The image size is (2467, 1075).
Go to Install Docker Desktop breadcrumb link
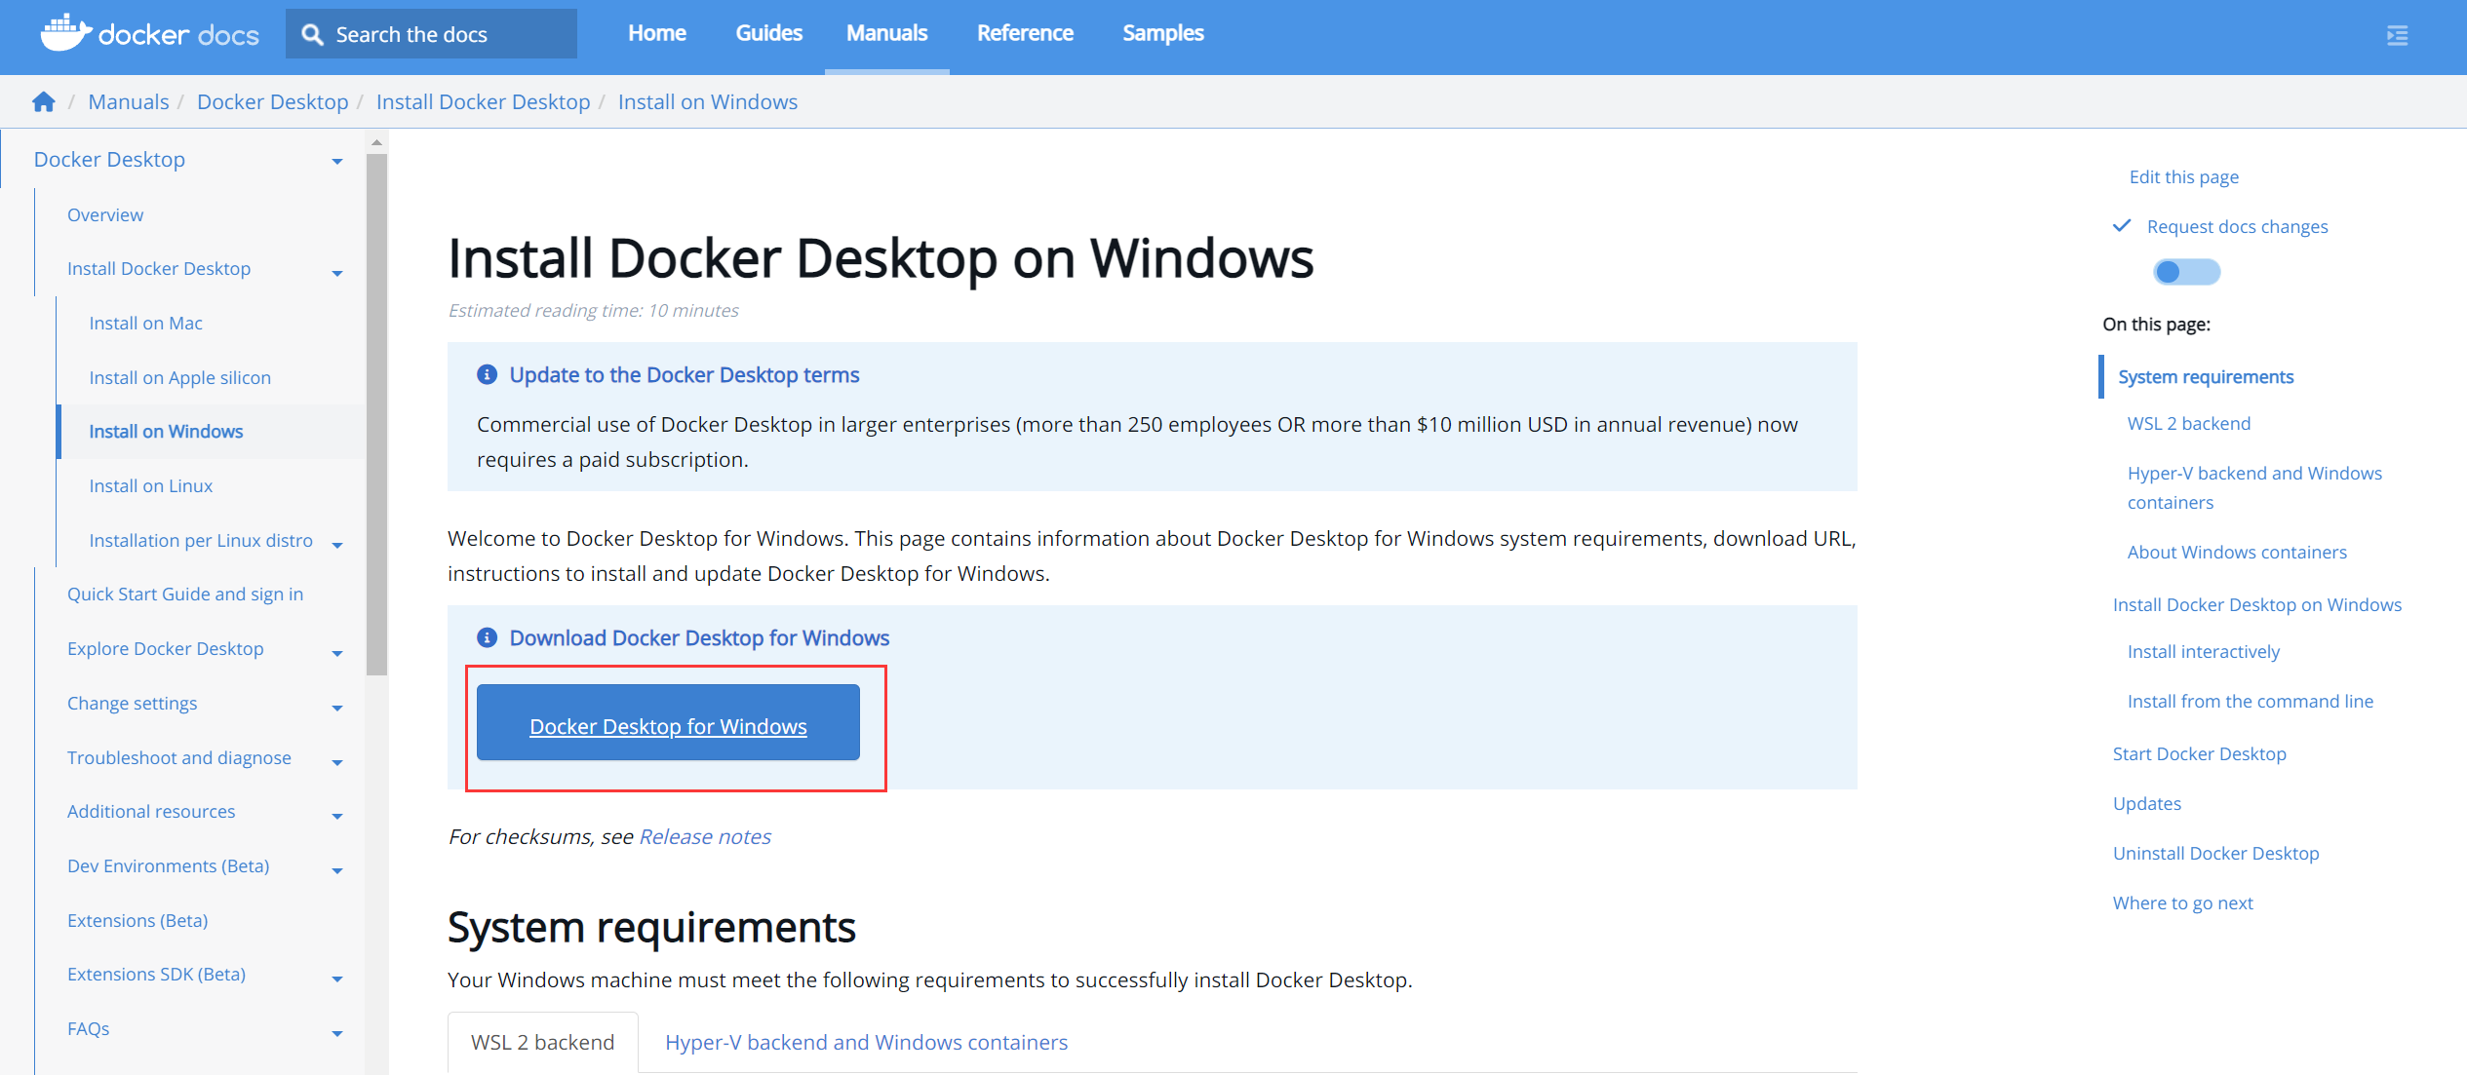pos(483,101)
